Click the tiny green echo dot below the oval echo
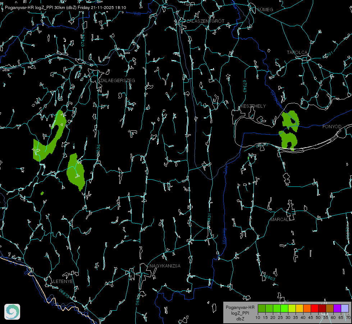The image size is (352, 324). [x=42, y=193]
